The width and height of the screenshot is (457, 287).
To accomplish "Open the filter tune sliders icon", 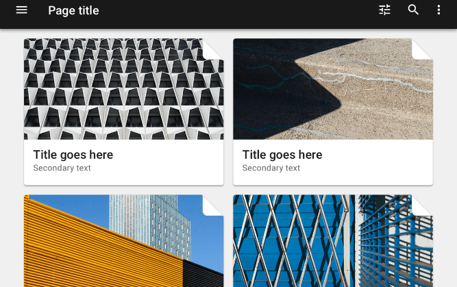I will point(384,10).
